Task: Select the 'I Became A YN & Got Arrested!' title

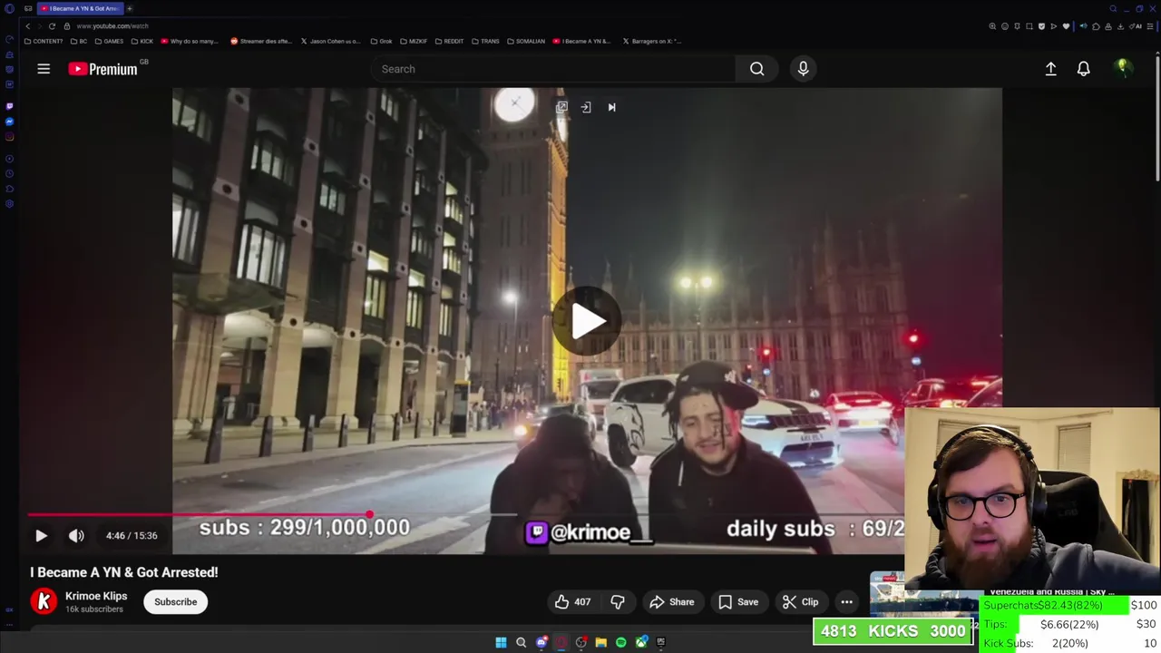Action: point(124,572)
